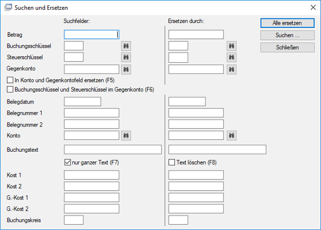
Task: Click the Buchungsschlüssel replacement input
Action: [178, 46]
